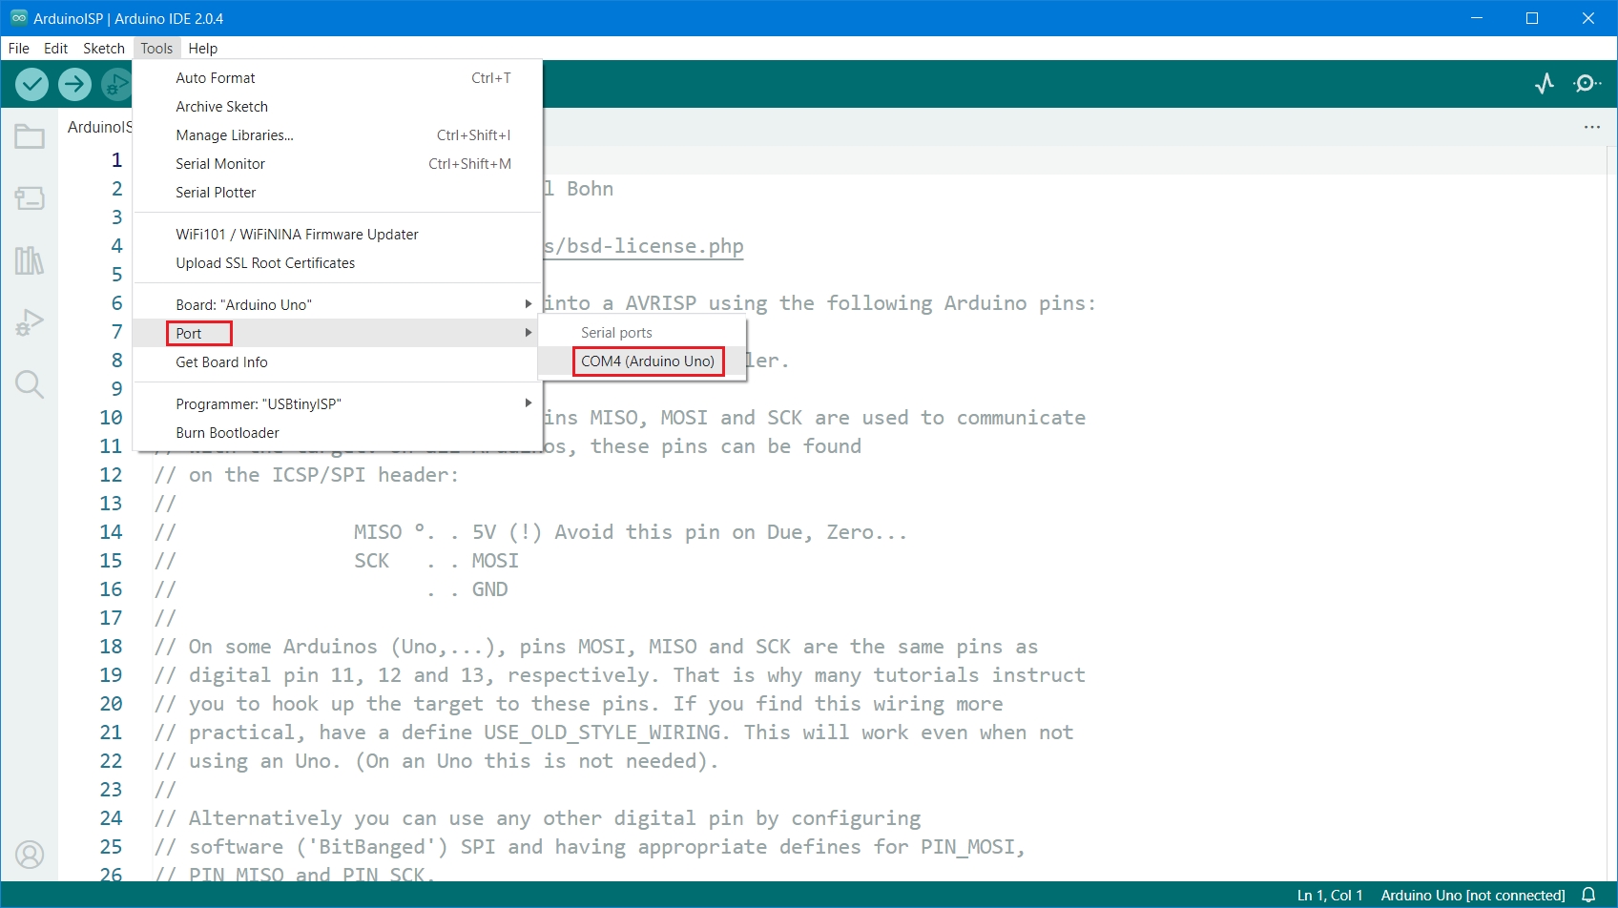The width and height of the screenshot is (1618, 908).
Task: Click the Verify sketch checkmark button
Action: 32,85
